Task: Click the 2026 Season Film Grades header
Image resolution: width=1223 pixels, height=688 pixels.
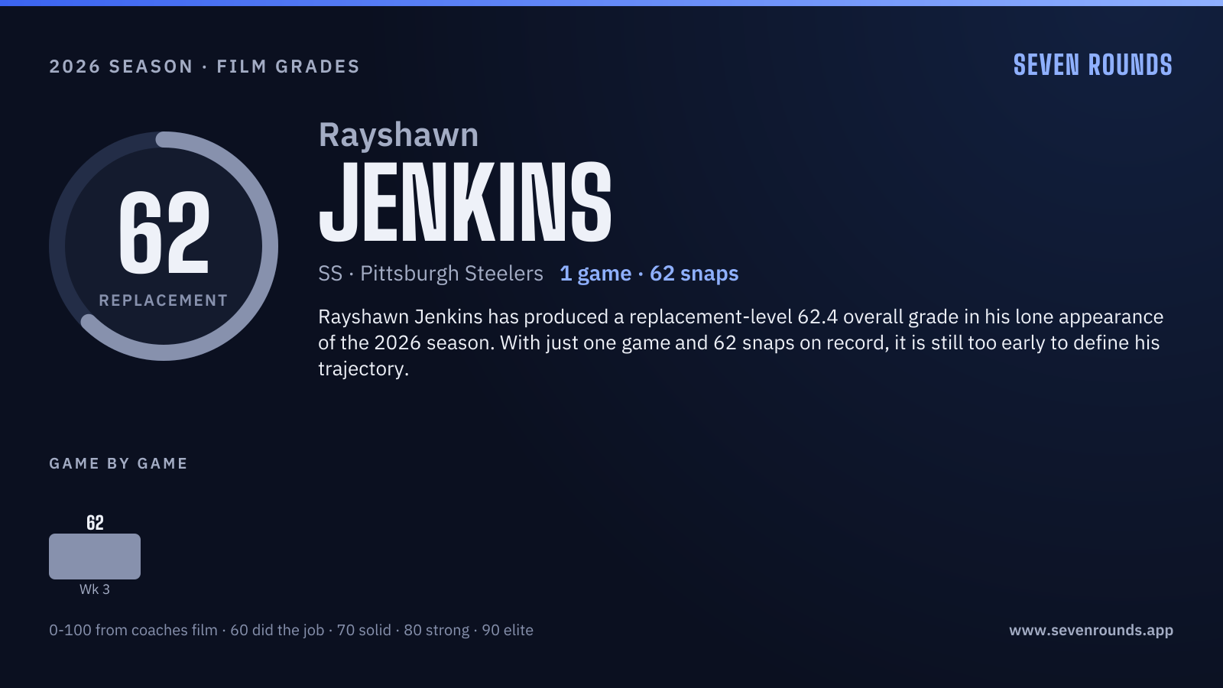Action: 204,67
